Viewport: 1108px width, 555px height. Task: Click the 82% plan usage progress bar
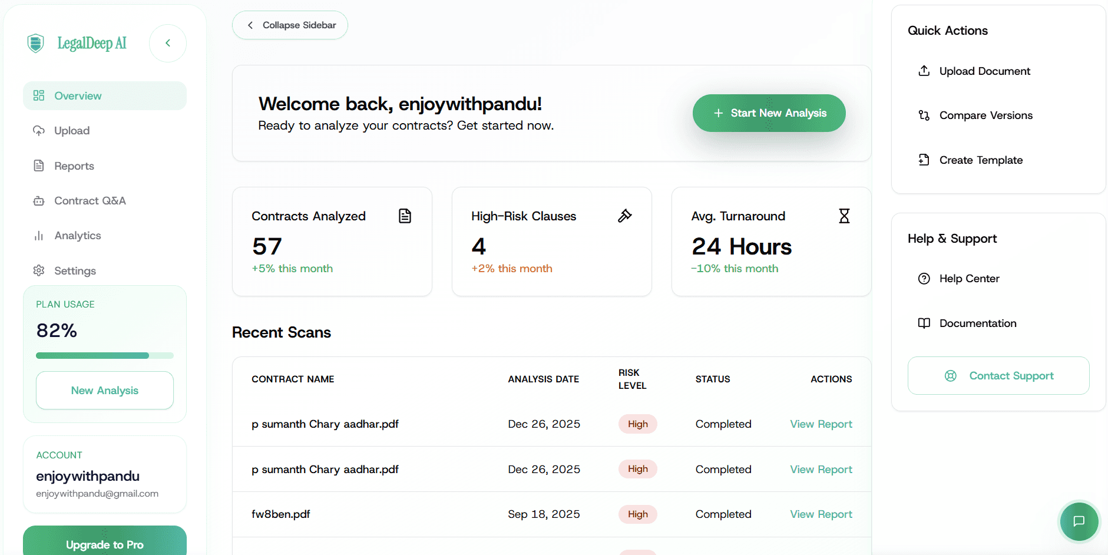point(104,355)
